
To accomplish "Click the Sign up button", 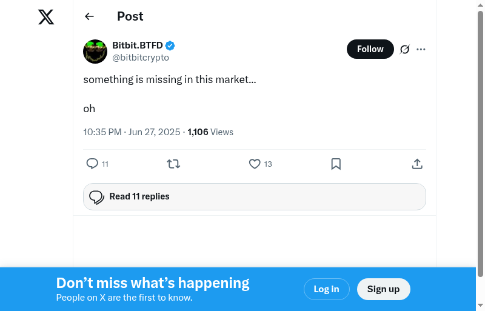I will tap(383, 289).
